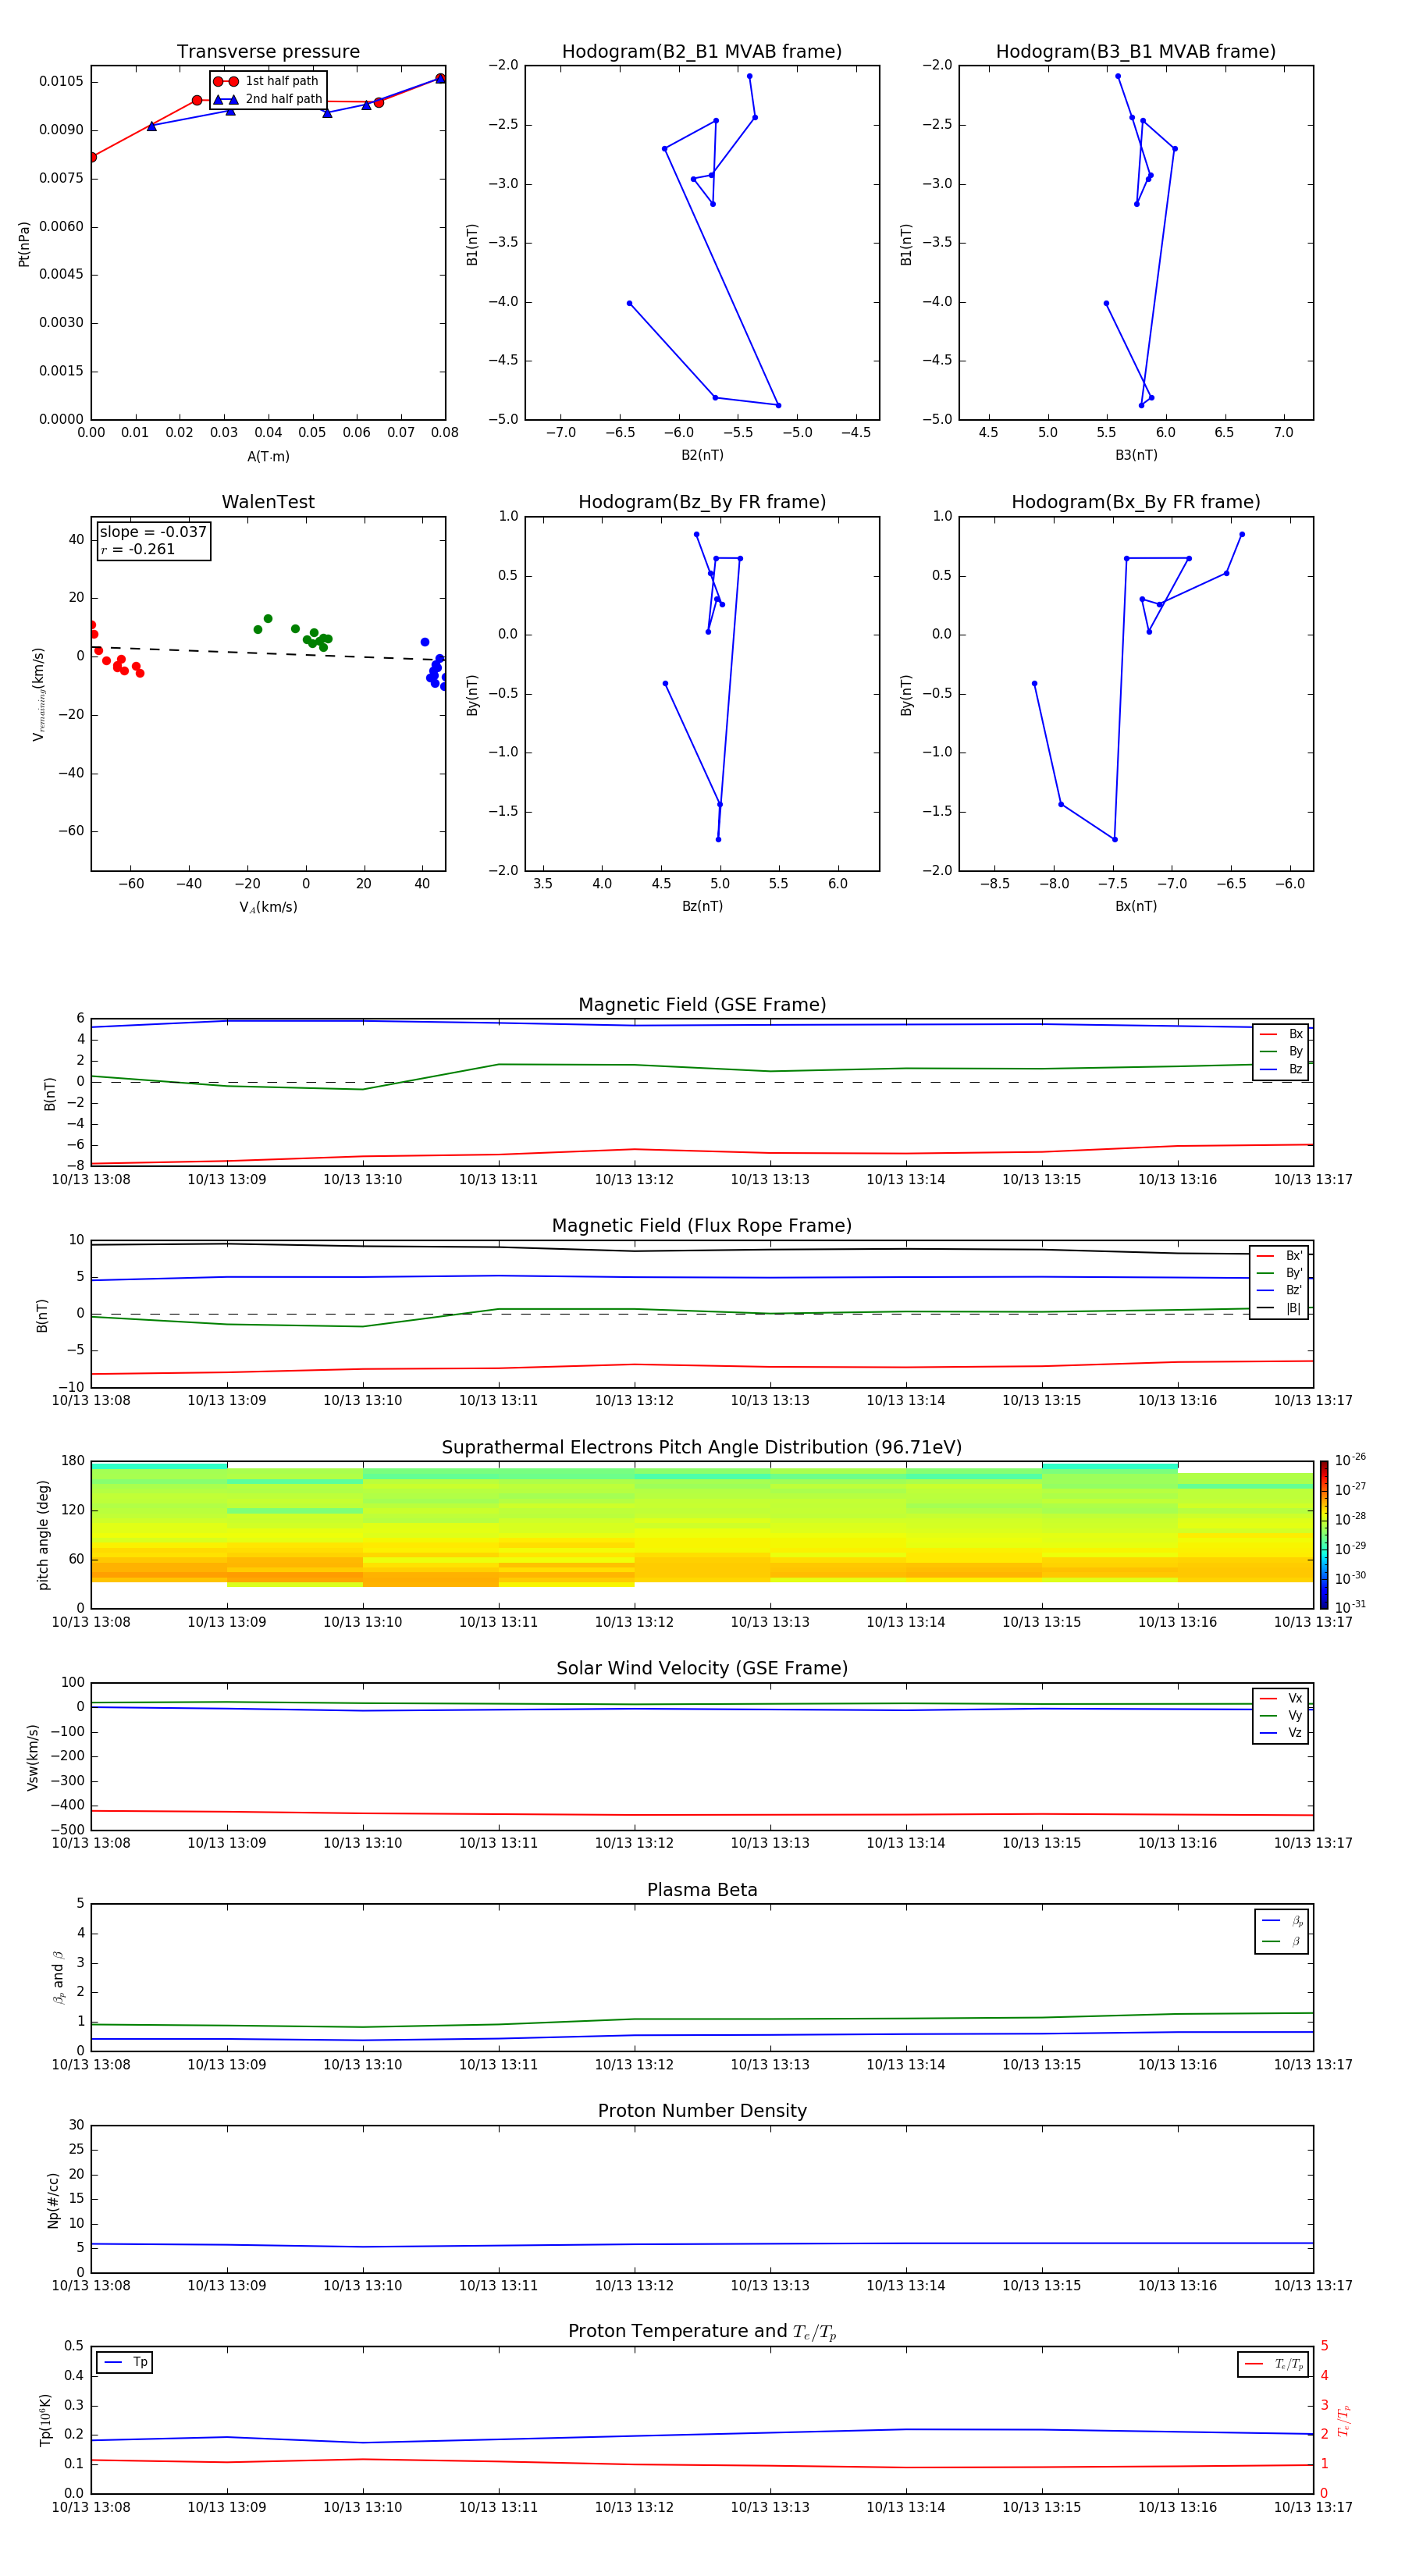Click the Vy legend entry
Image resolution: width=1405 pixels, height=2576 pixels.
1281,1715
